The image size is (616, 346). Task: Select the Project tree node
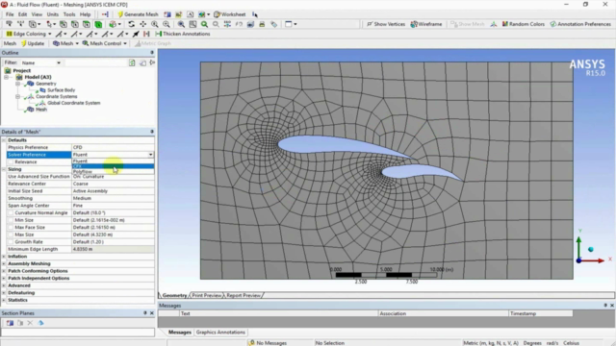point(21,70)
